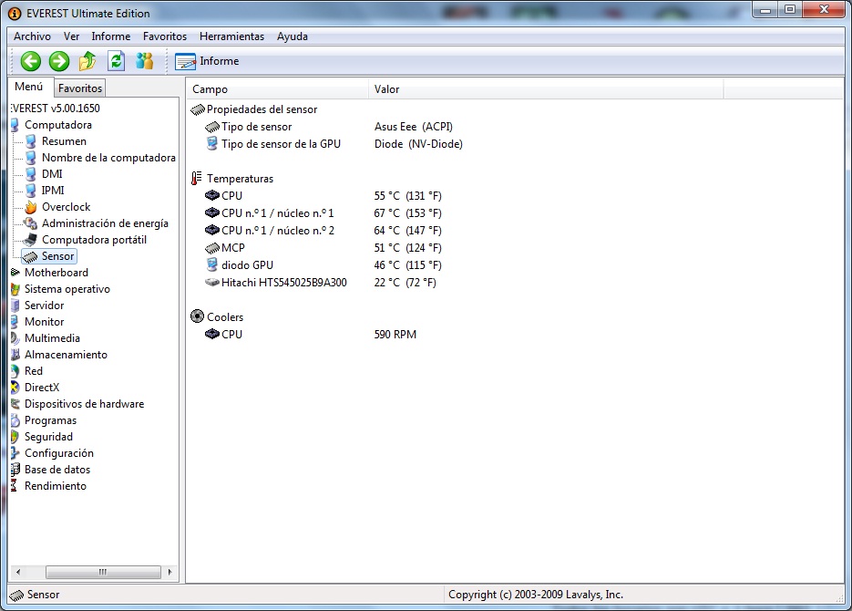Expand the Seguridad category

coord(48,437)
